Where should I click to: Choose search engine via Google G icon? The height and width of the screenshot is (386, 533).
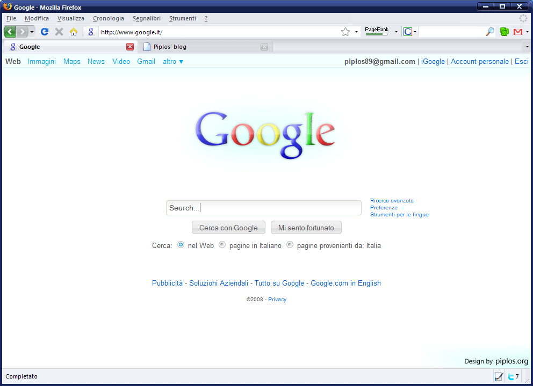pyautogui.click(x=408, y=32)
